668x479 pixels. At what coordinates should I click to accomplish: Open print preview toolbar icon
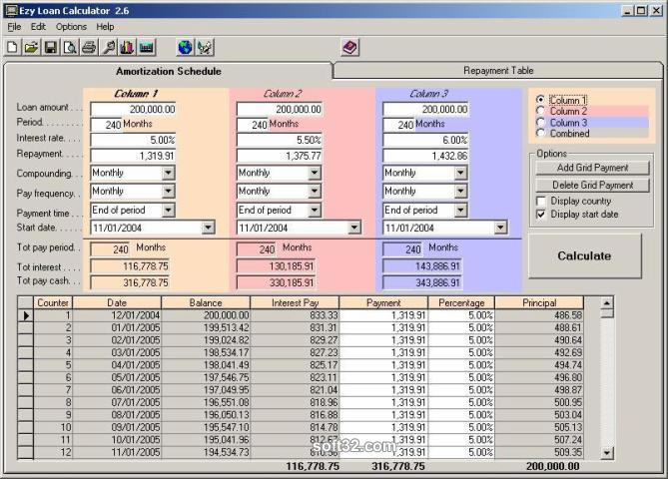click(70, 47)
